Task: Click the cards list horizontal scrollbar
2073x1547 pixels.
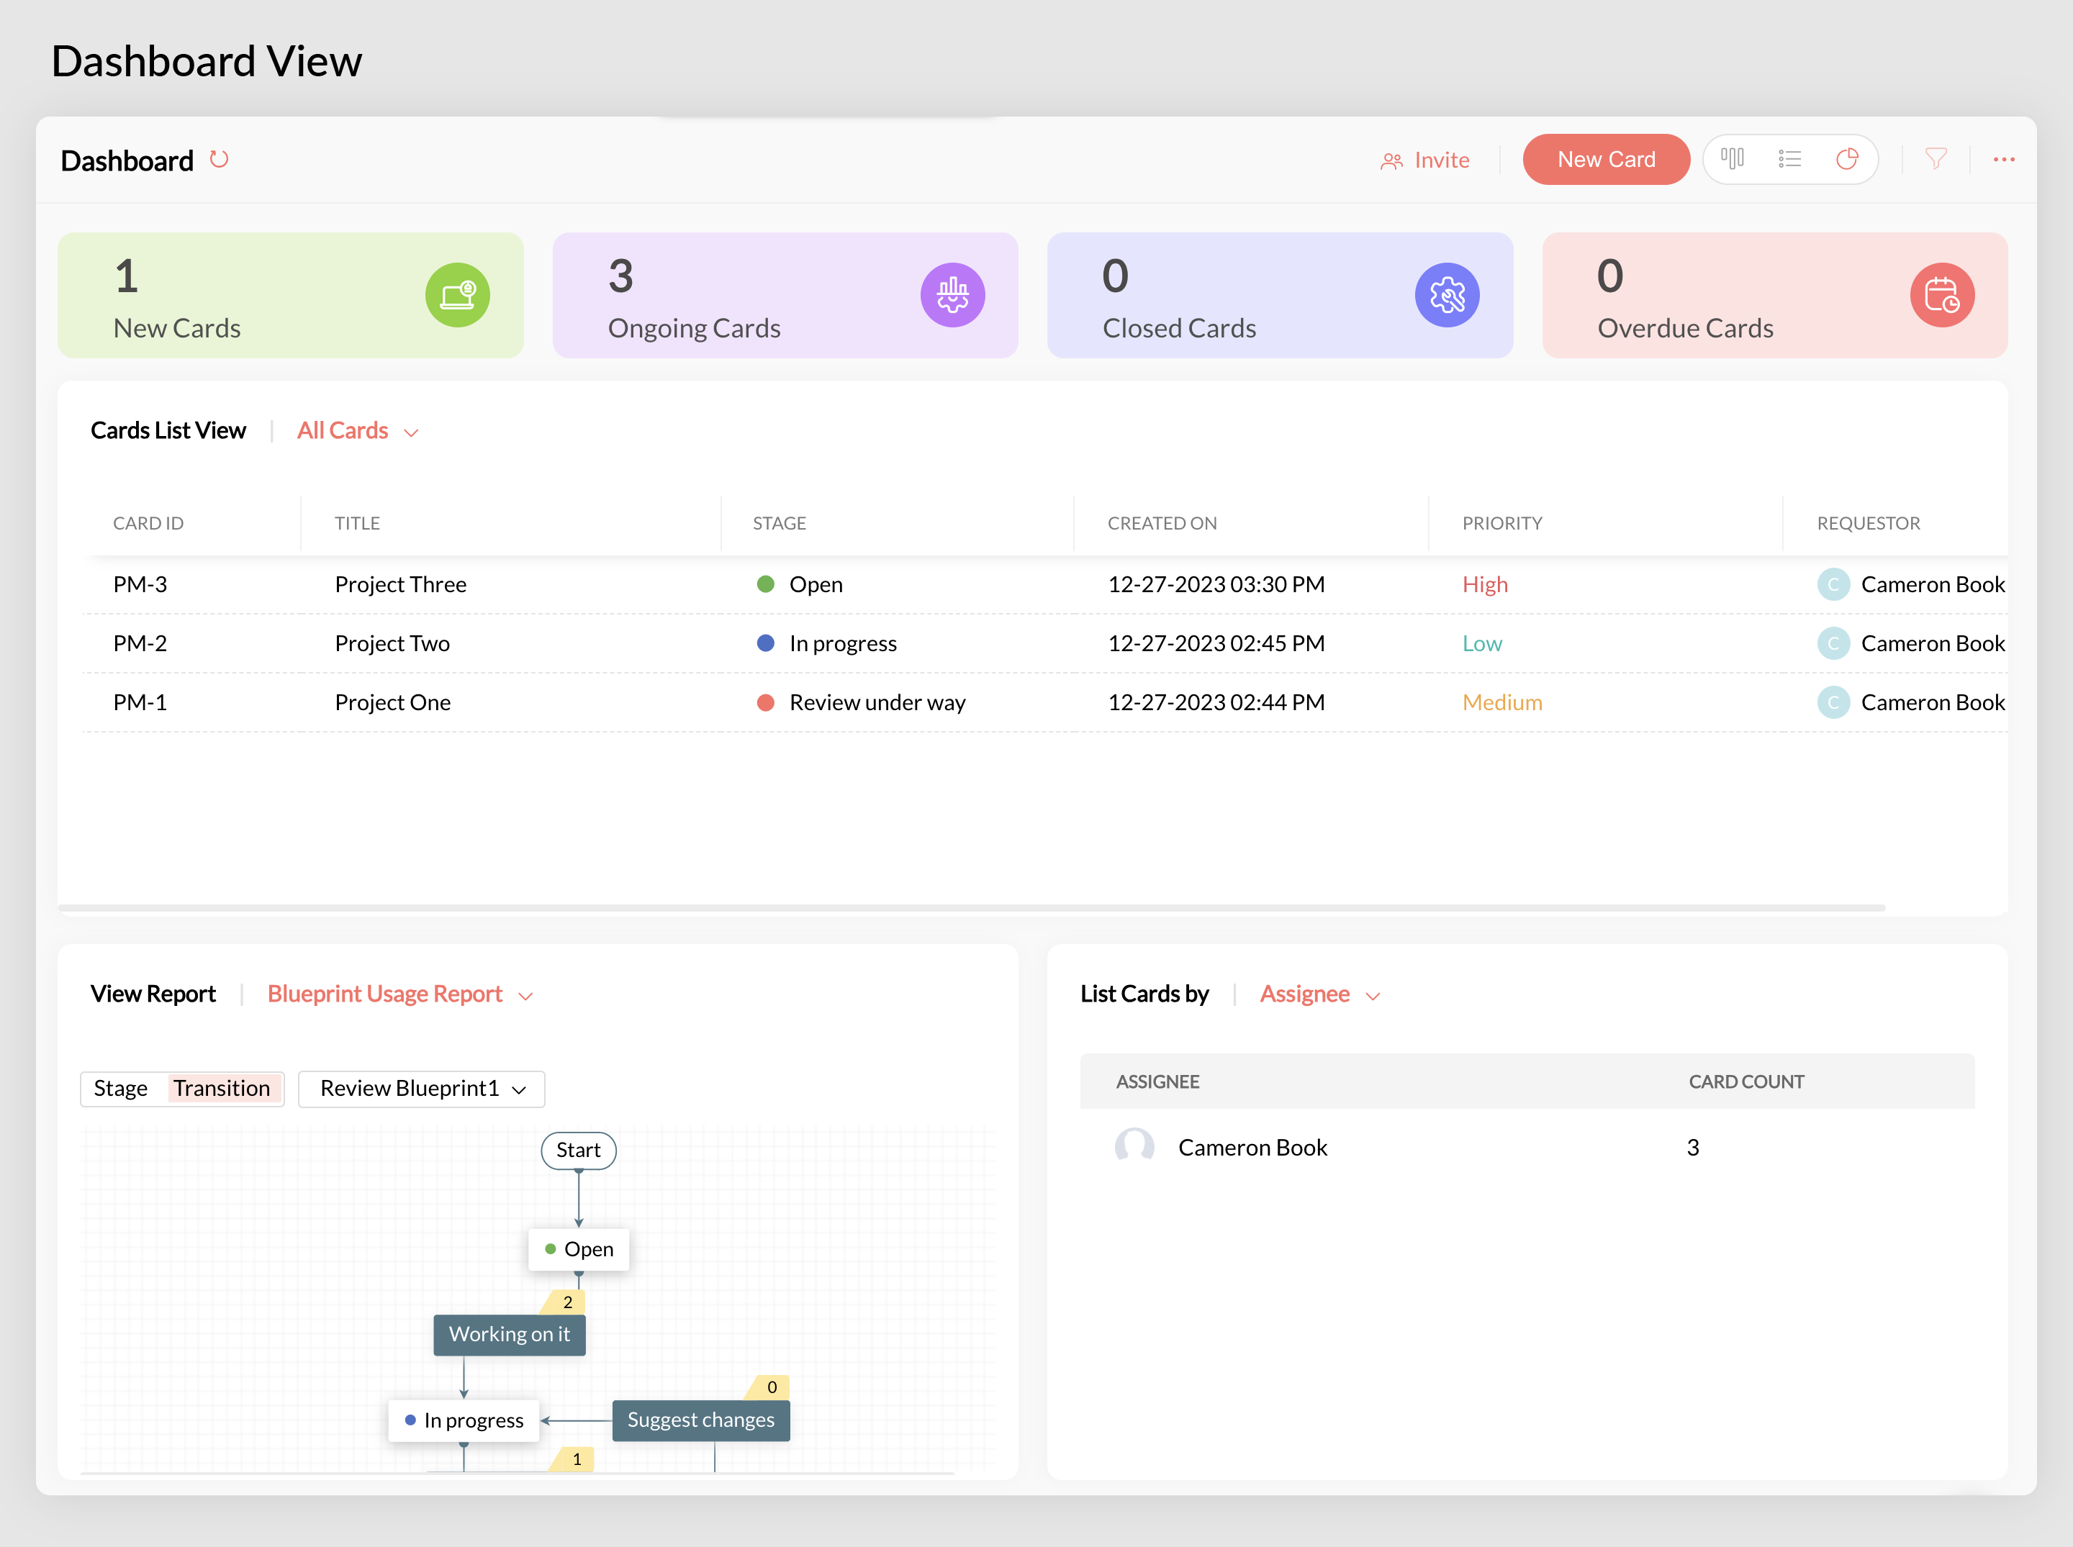Action: click(970, 907)
